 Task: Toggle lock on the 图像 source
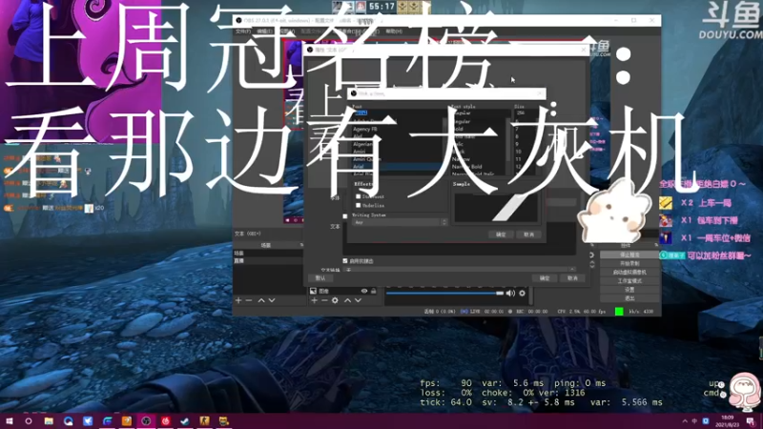(x=373, y=291)
